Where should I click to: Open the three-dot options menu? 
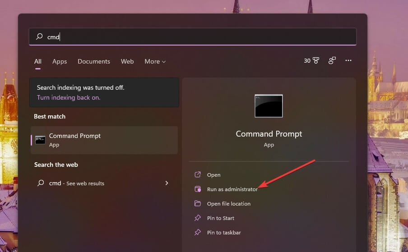pyautogui.click(x=348, y=60)
